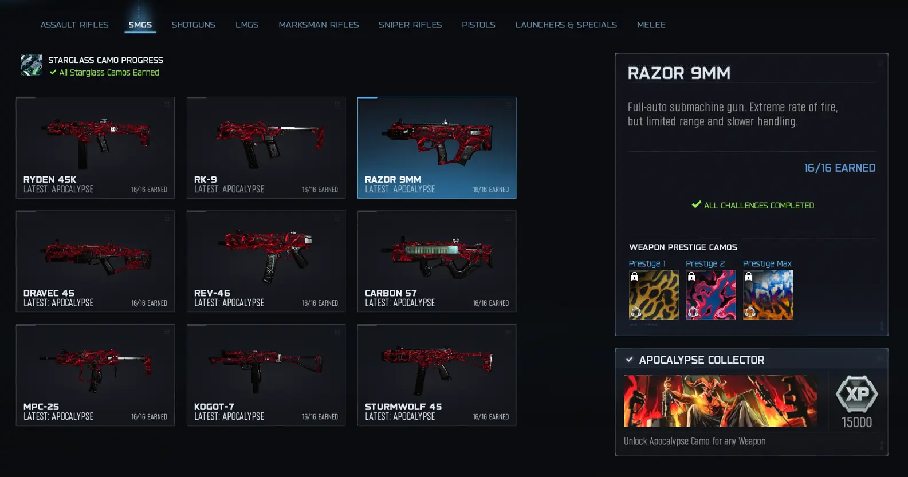Select the RK-9 weapon tile
Screen dimensions: 908x477
(x=266, y=148)
